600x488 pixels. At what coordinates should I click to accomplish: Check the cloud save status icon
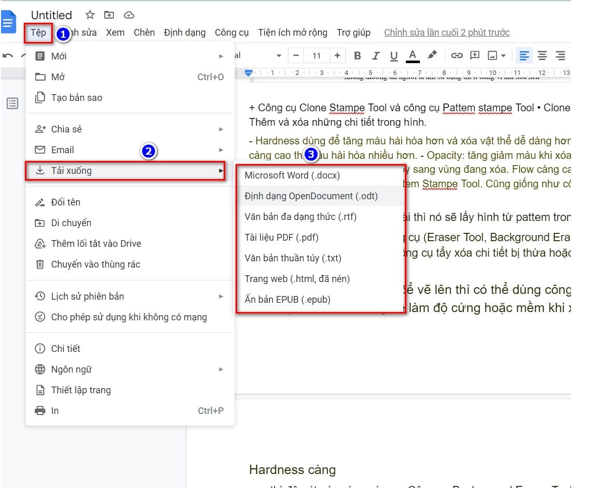(129, 15)
